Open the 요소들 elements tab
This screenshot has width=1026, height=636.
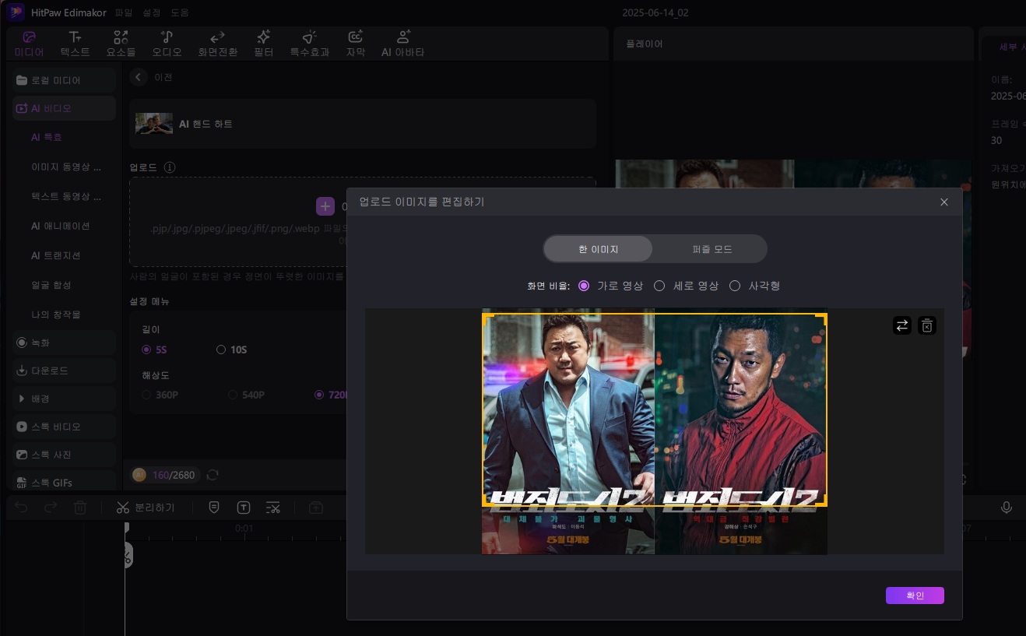coord(121,44)
